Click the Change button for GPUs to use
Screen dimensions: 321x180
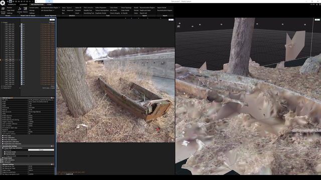tap(41, 150)
